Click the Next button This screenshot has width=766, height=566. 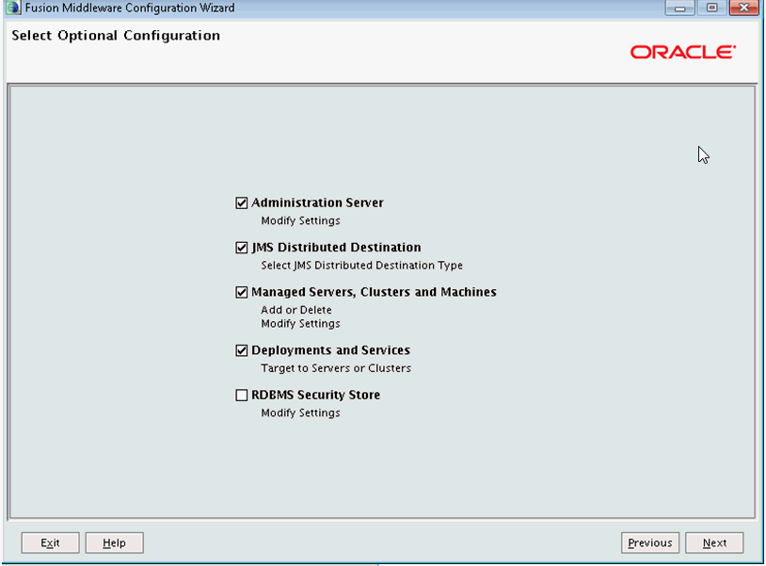click(x=714, y=543)
